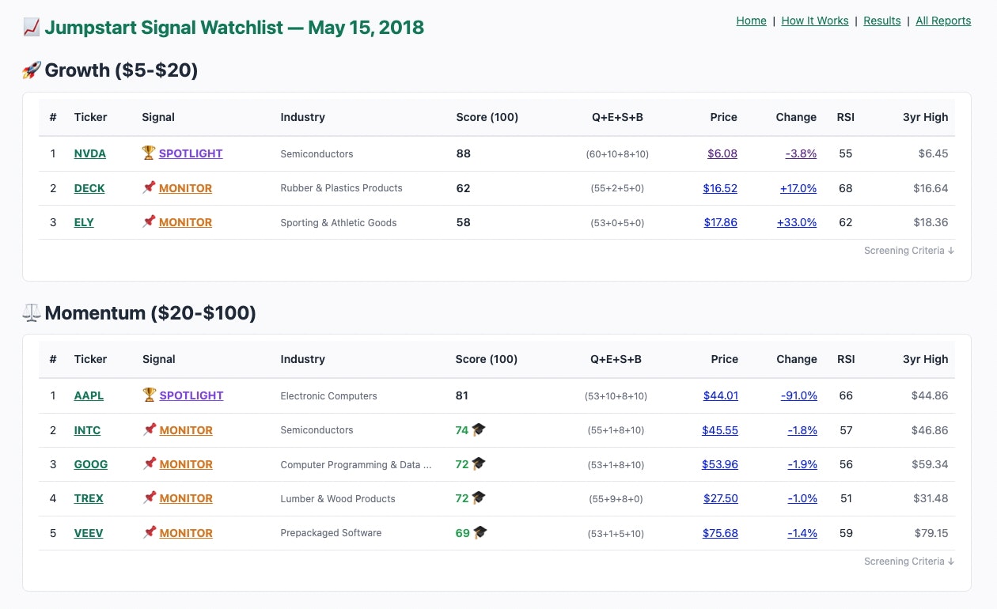Click the Lumber & Wood Products industry text

338,499
